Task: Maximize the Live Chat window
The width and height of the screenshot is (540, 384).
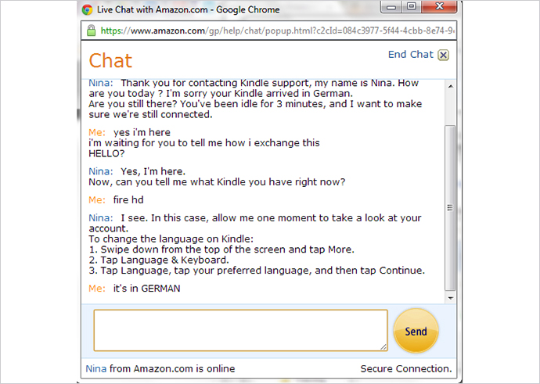Action: [411, 7]
